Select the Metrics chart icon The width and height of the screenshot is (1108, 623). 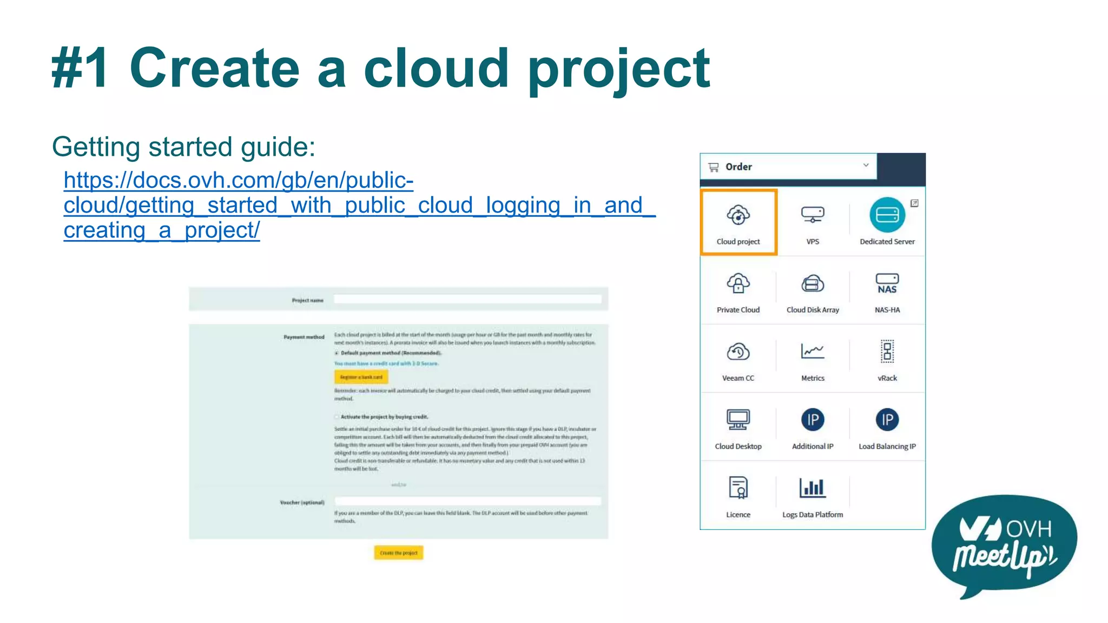(813, 352)
